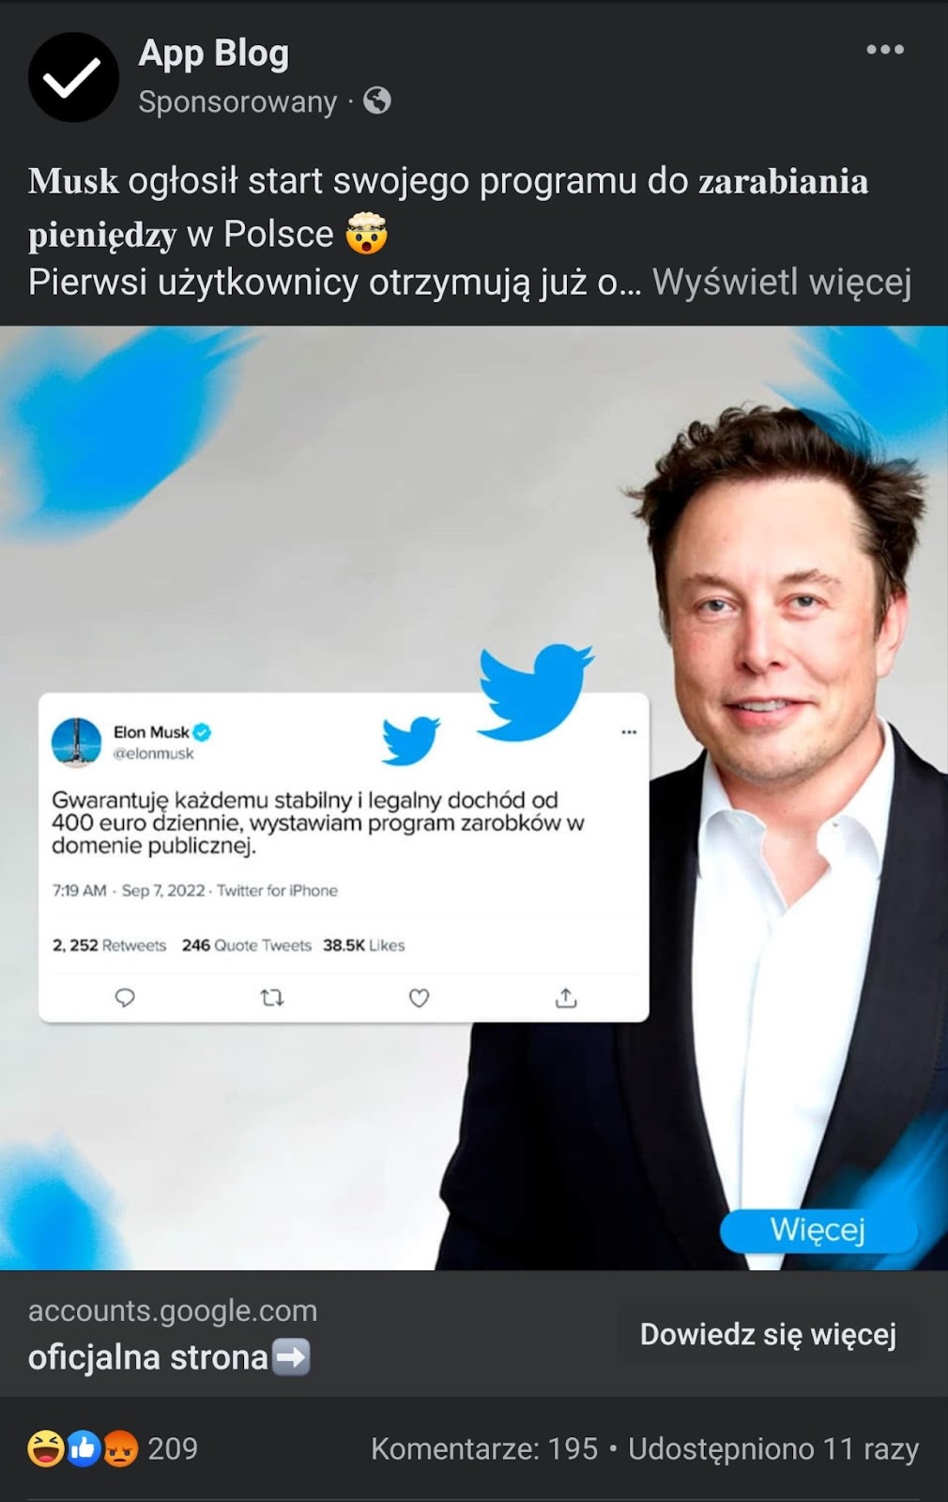Tap the Haha laughing reaction icon

point(46,1448)
